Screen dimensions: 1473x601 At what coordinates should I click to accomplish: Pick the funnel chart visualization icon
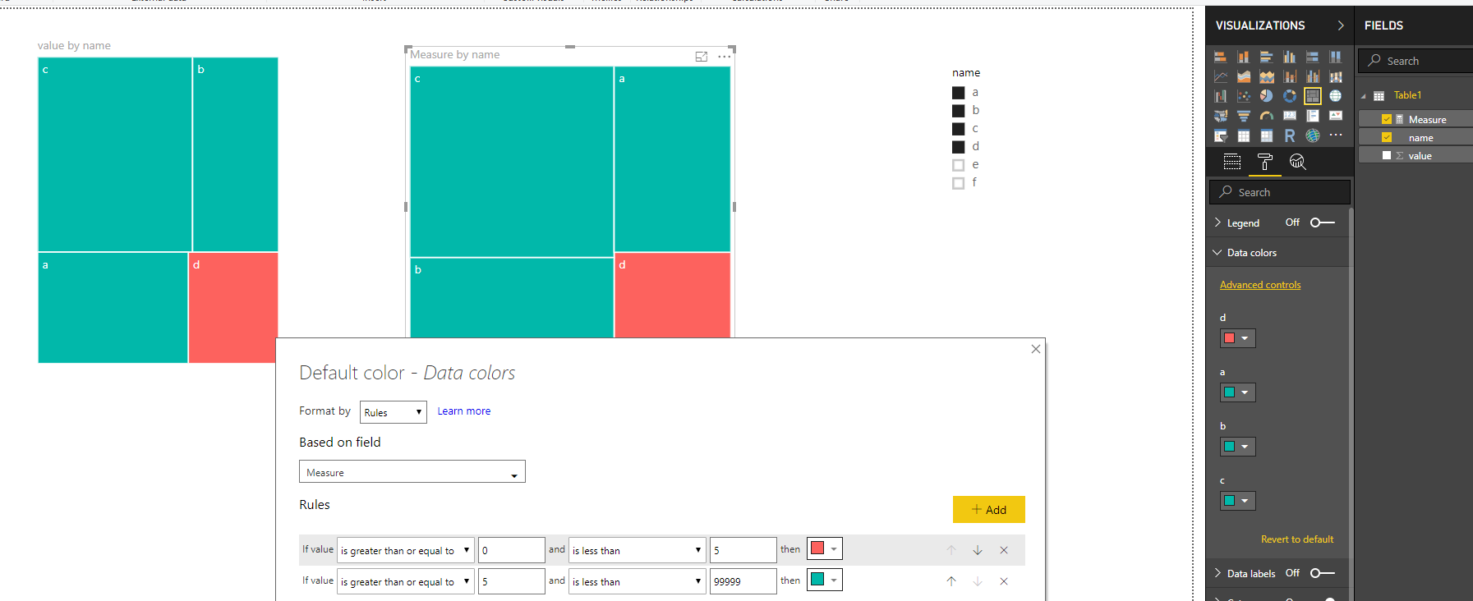coord(1244,116)
